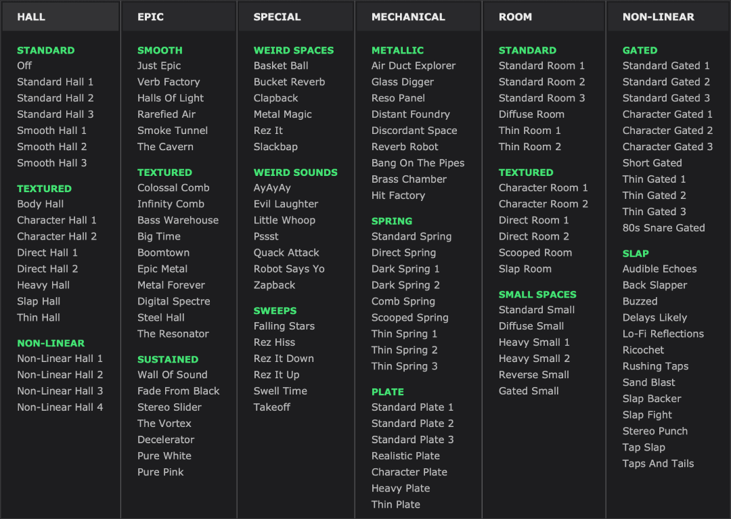The width and height of the screenshot is (731, 519).
Task: Select Non-Linear Hall 4 preset
Action: point(60,407)
